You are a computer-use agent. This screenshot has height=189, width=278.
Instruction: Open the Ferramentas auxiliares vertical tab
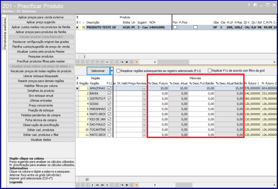pyautogui.click(x=5, y=33)
